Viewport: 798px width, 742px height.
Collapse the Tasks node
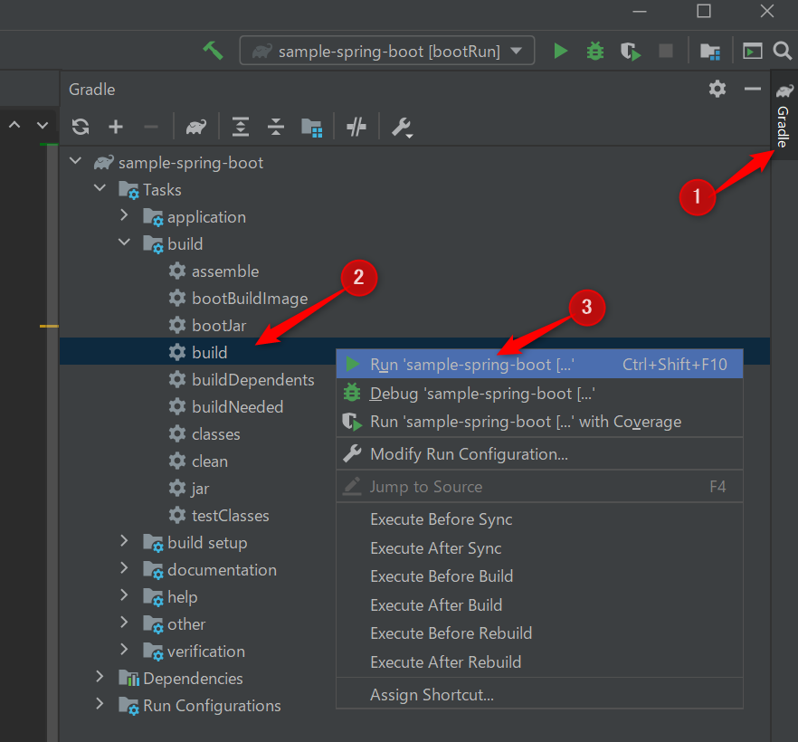[100, 188]
